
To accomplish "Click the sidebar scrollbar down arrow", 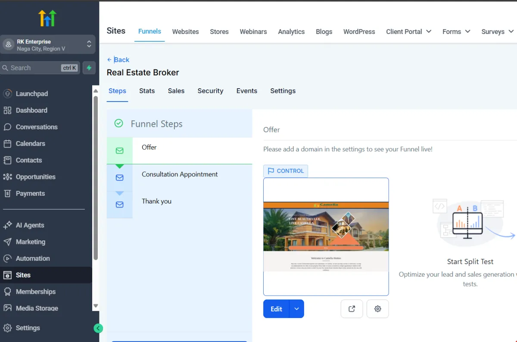I will click(96, 306).
